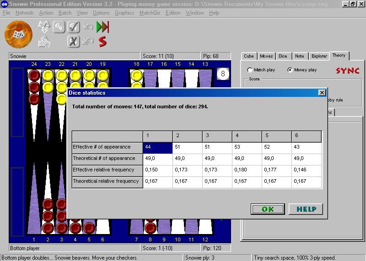The width and height of the screenshot is (366, 261).
Task: Select the effective appearance cell showing 44
Action: (157, 147)
